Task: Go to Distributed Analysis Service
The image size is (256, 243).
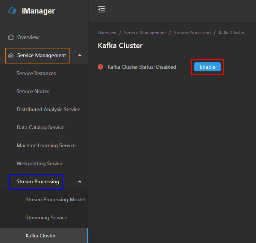Action: (x=48, y=109)
